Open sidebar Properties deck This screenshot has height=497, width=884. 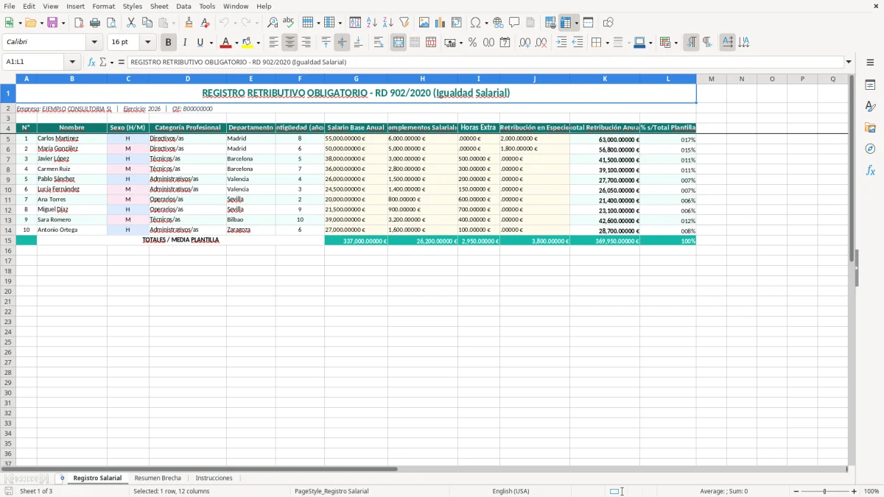(x=870, y=85)
